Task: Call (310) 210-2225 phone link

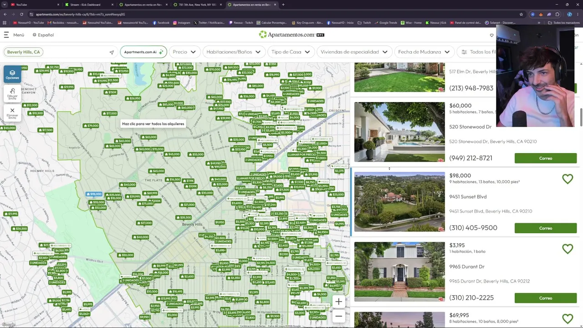Action: tap(471, 298)
